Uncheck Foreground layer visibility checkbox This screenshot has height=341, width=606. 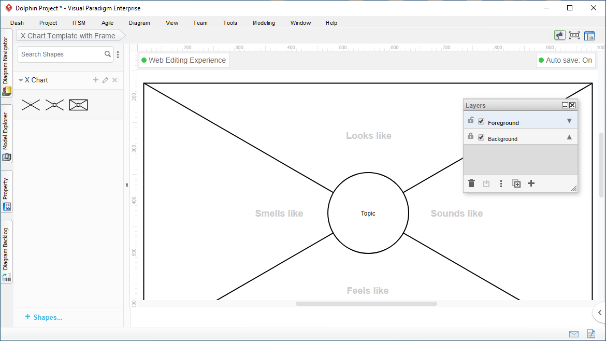481,121
